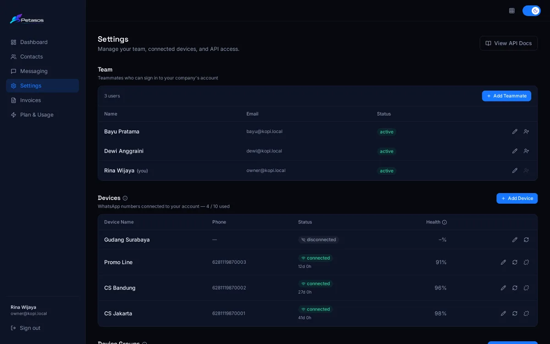The image size is (550, 344).
Task: Click the email dewi@kopi.local
Action: click(x=264, y=151)
